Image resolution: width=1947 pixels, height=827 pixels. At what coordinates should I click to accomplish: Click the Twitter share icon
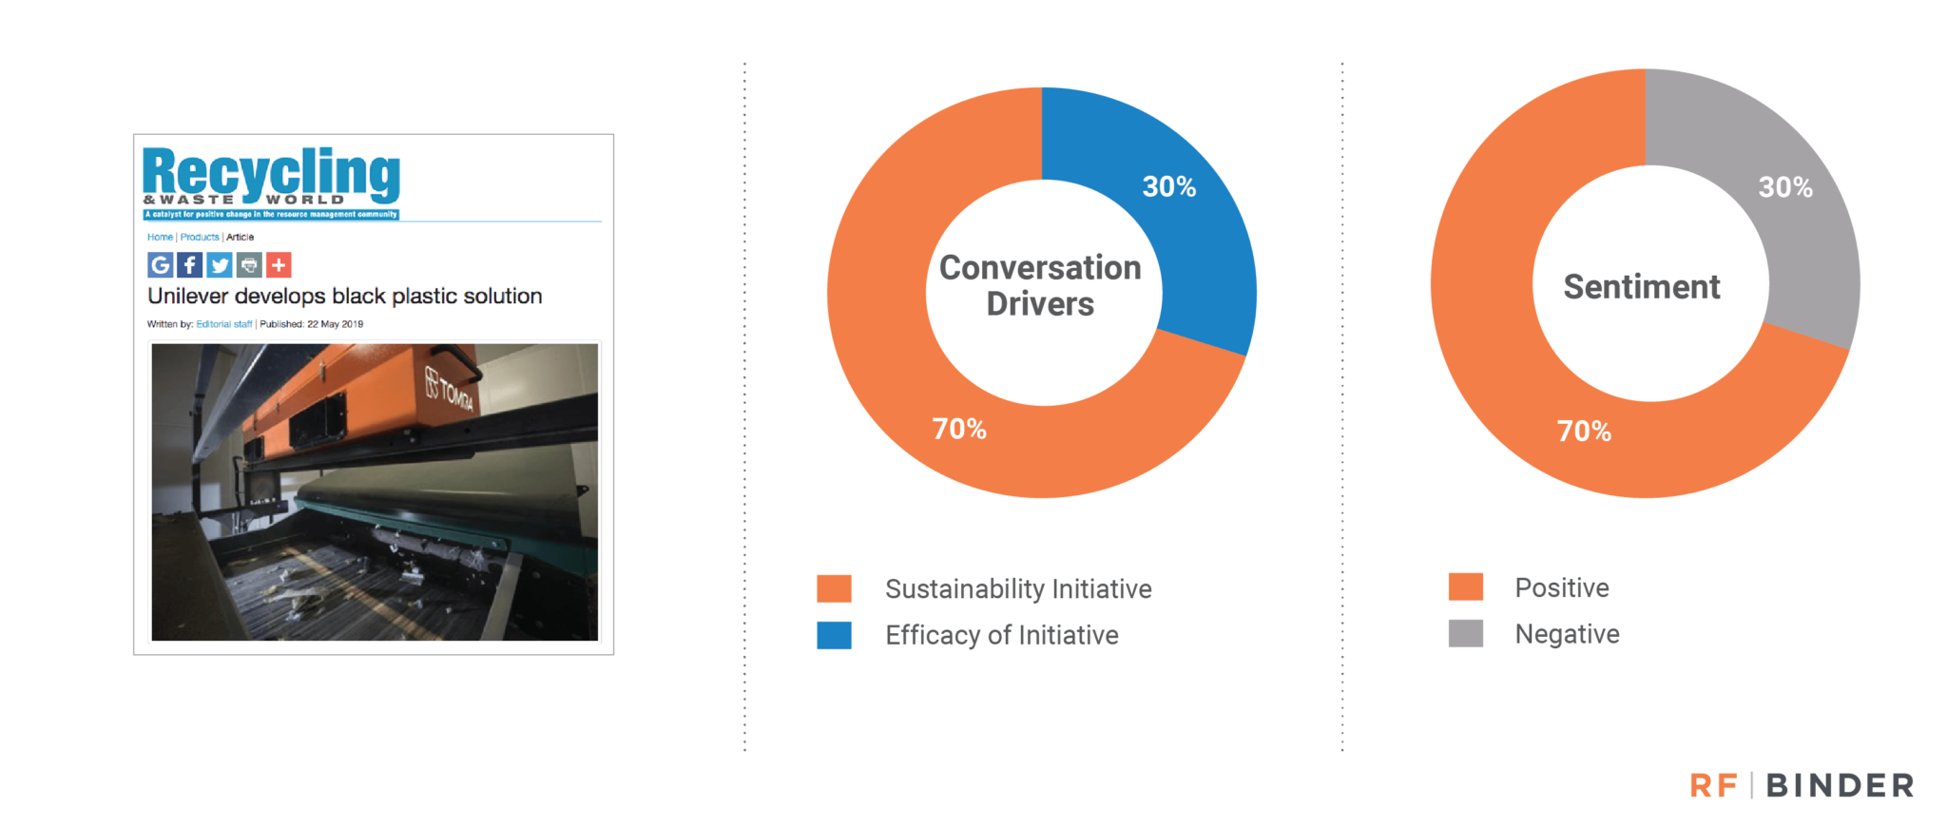tap(220, 265)
